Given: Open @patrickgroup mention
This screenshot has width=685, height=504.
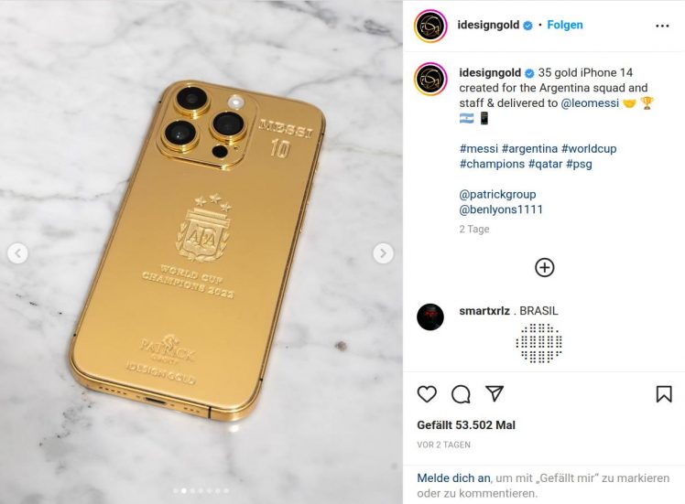Looking at the screenshot, I should click(x=497, y=194).
